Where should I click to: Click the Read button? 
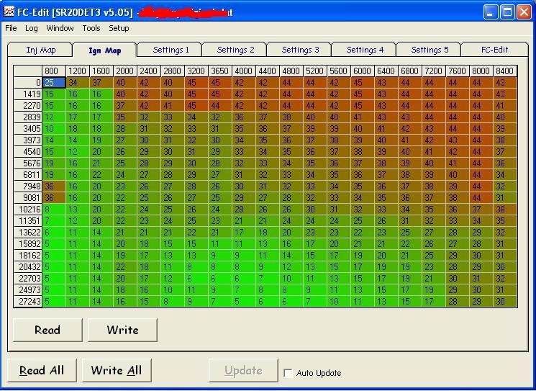coord(47,330)
